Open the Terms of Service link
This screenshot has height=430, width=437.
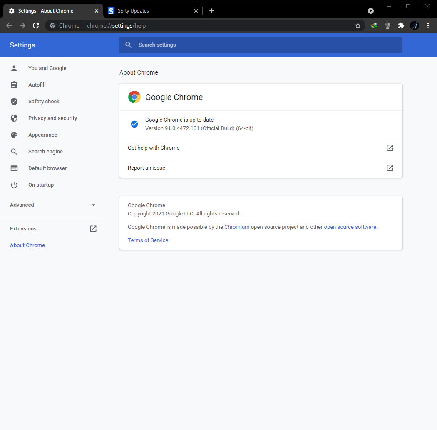[x=148, y=240]
